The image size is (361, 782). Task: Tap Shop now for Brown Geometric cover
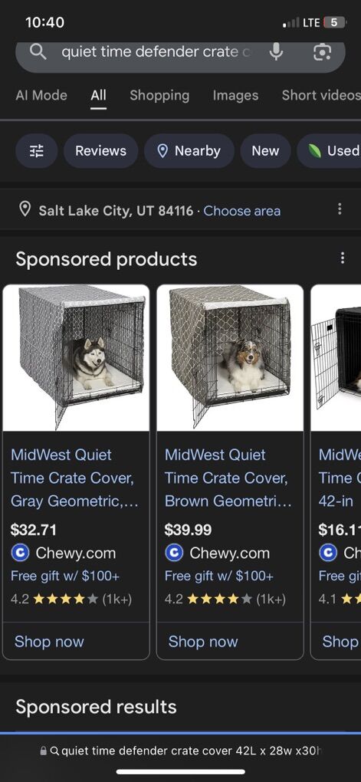pyautogui.click(x=203, y=642)
